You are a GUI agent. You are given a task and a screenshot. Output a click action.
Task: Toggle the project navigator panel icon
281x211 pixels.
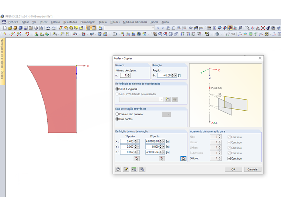tap(88, 28)
